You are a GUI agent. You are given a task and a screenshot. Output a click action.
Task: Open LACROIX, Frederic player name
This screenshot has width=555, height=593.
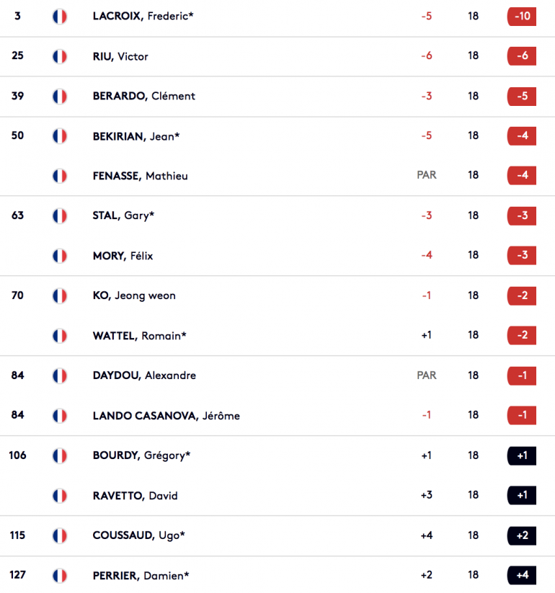tap(143, 17)
